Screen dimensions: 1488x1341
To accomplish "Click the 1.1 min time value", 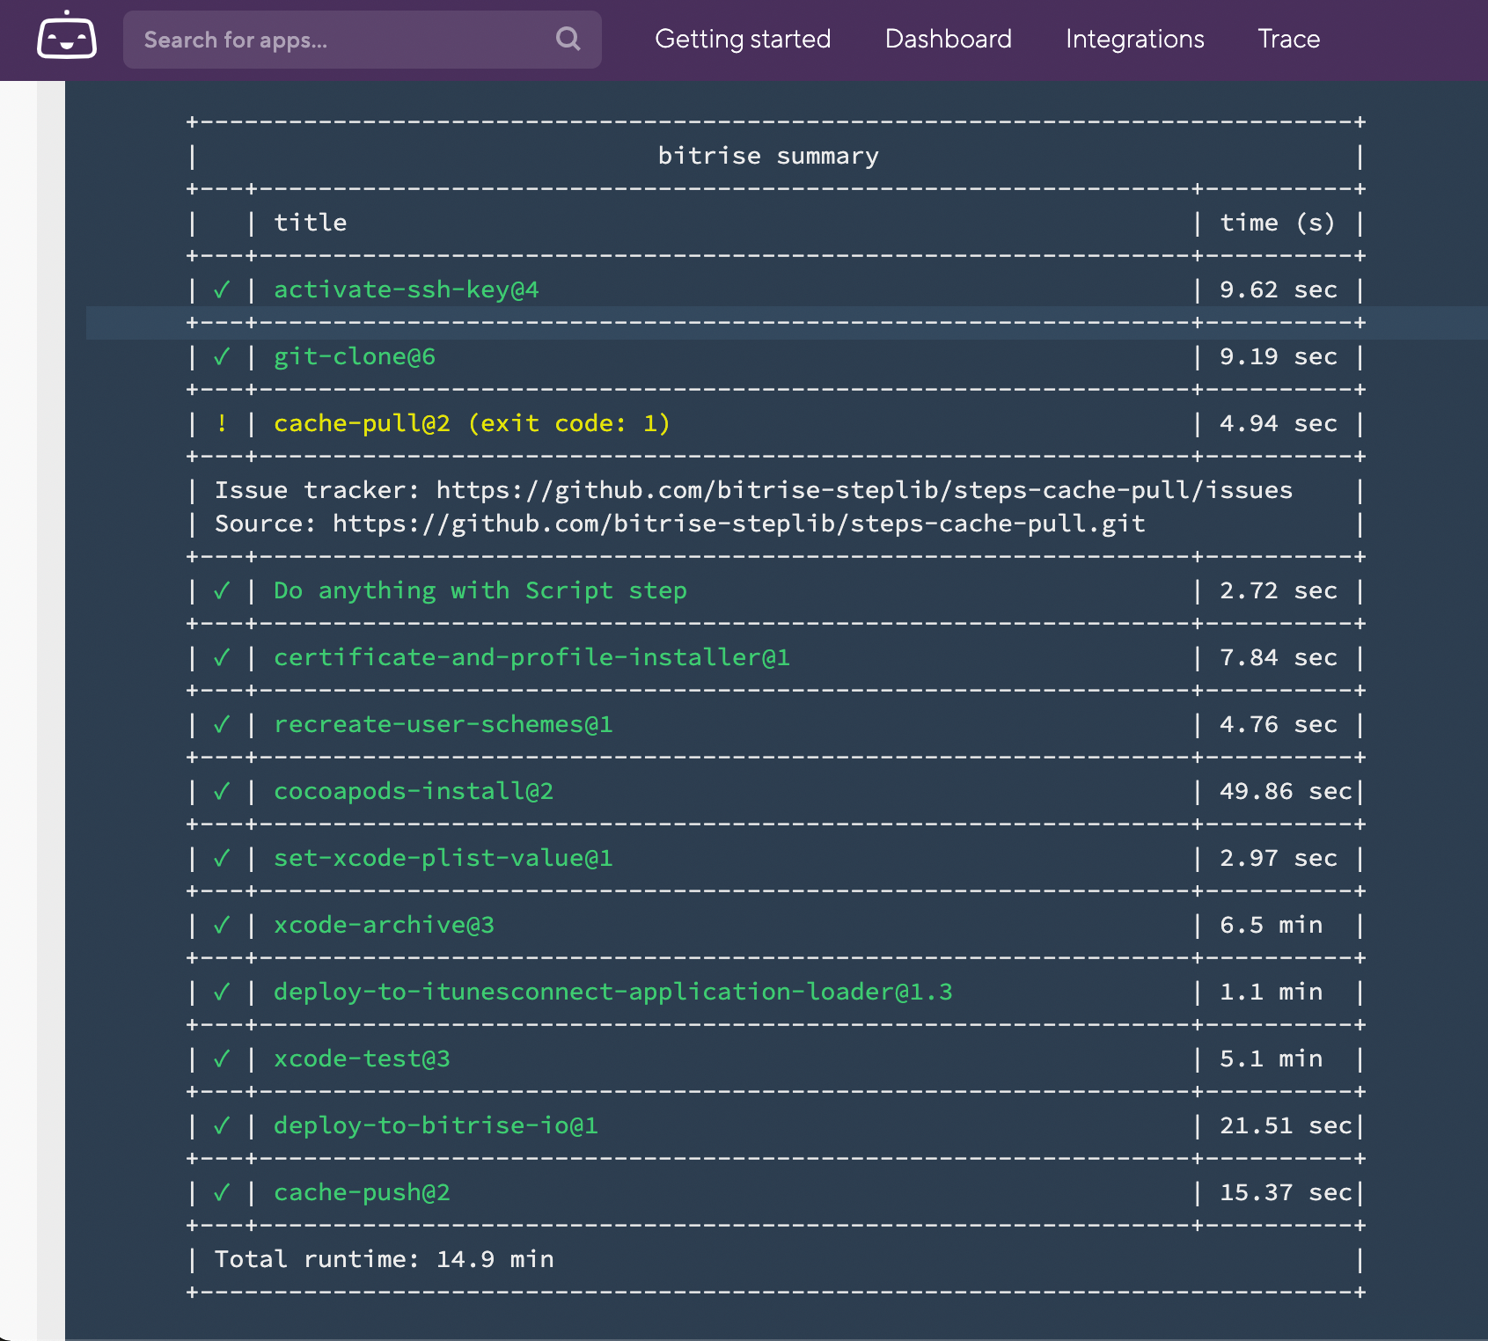I will 1271,992.
